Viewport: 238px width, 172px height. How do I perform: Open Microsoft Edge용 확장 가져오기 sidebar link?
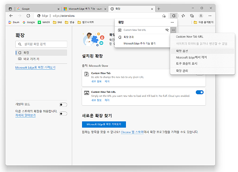click(35, 67)
